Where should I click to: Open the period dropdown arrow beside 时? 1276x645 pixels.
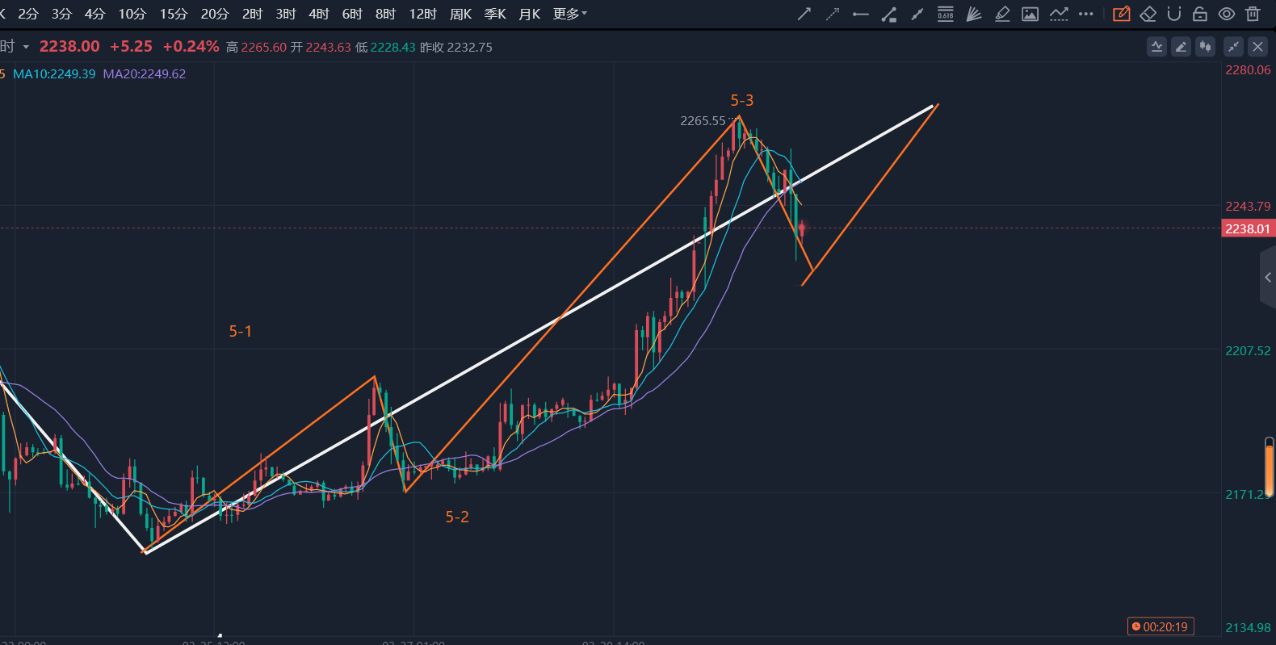(26, 47)
